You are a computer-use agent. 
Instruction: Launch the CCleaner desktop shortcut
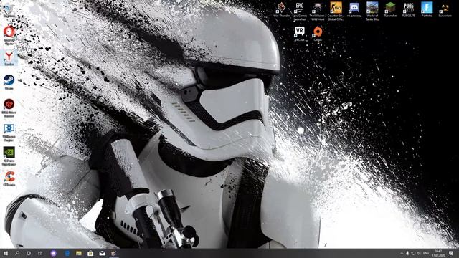point(9,178)
